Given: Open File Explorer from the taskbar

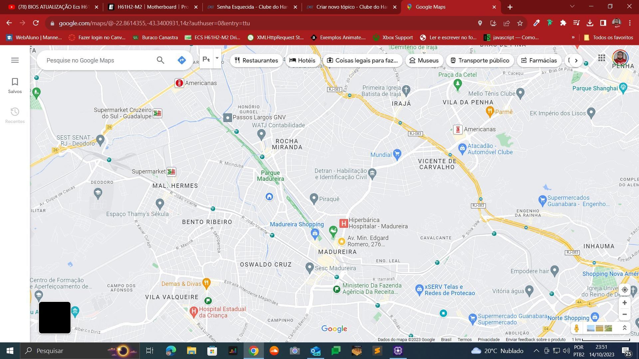Looking at the screenshot, I should 191,351.
